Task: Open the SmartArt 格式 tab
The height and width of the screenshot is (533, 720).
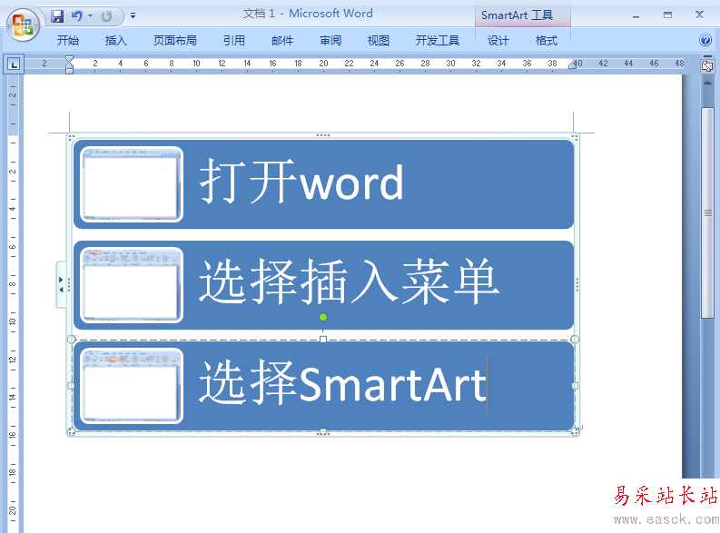Action: 547,40
